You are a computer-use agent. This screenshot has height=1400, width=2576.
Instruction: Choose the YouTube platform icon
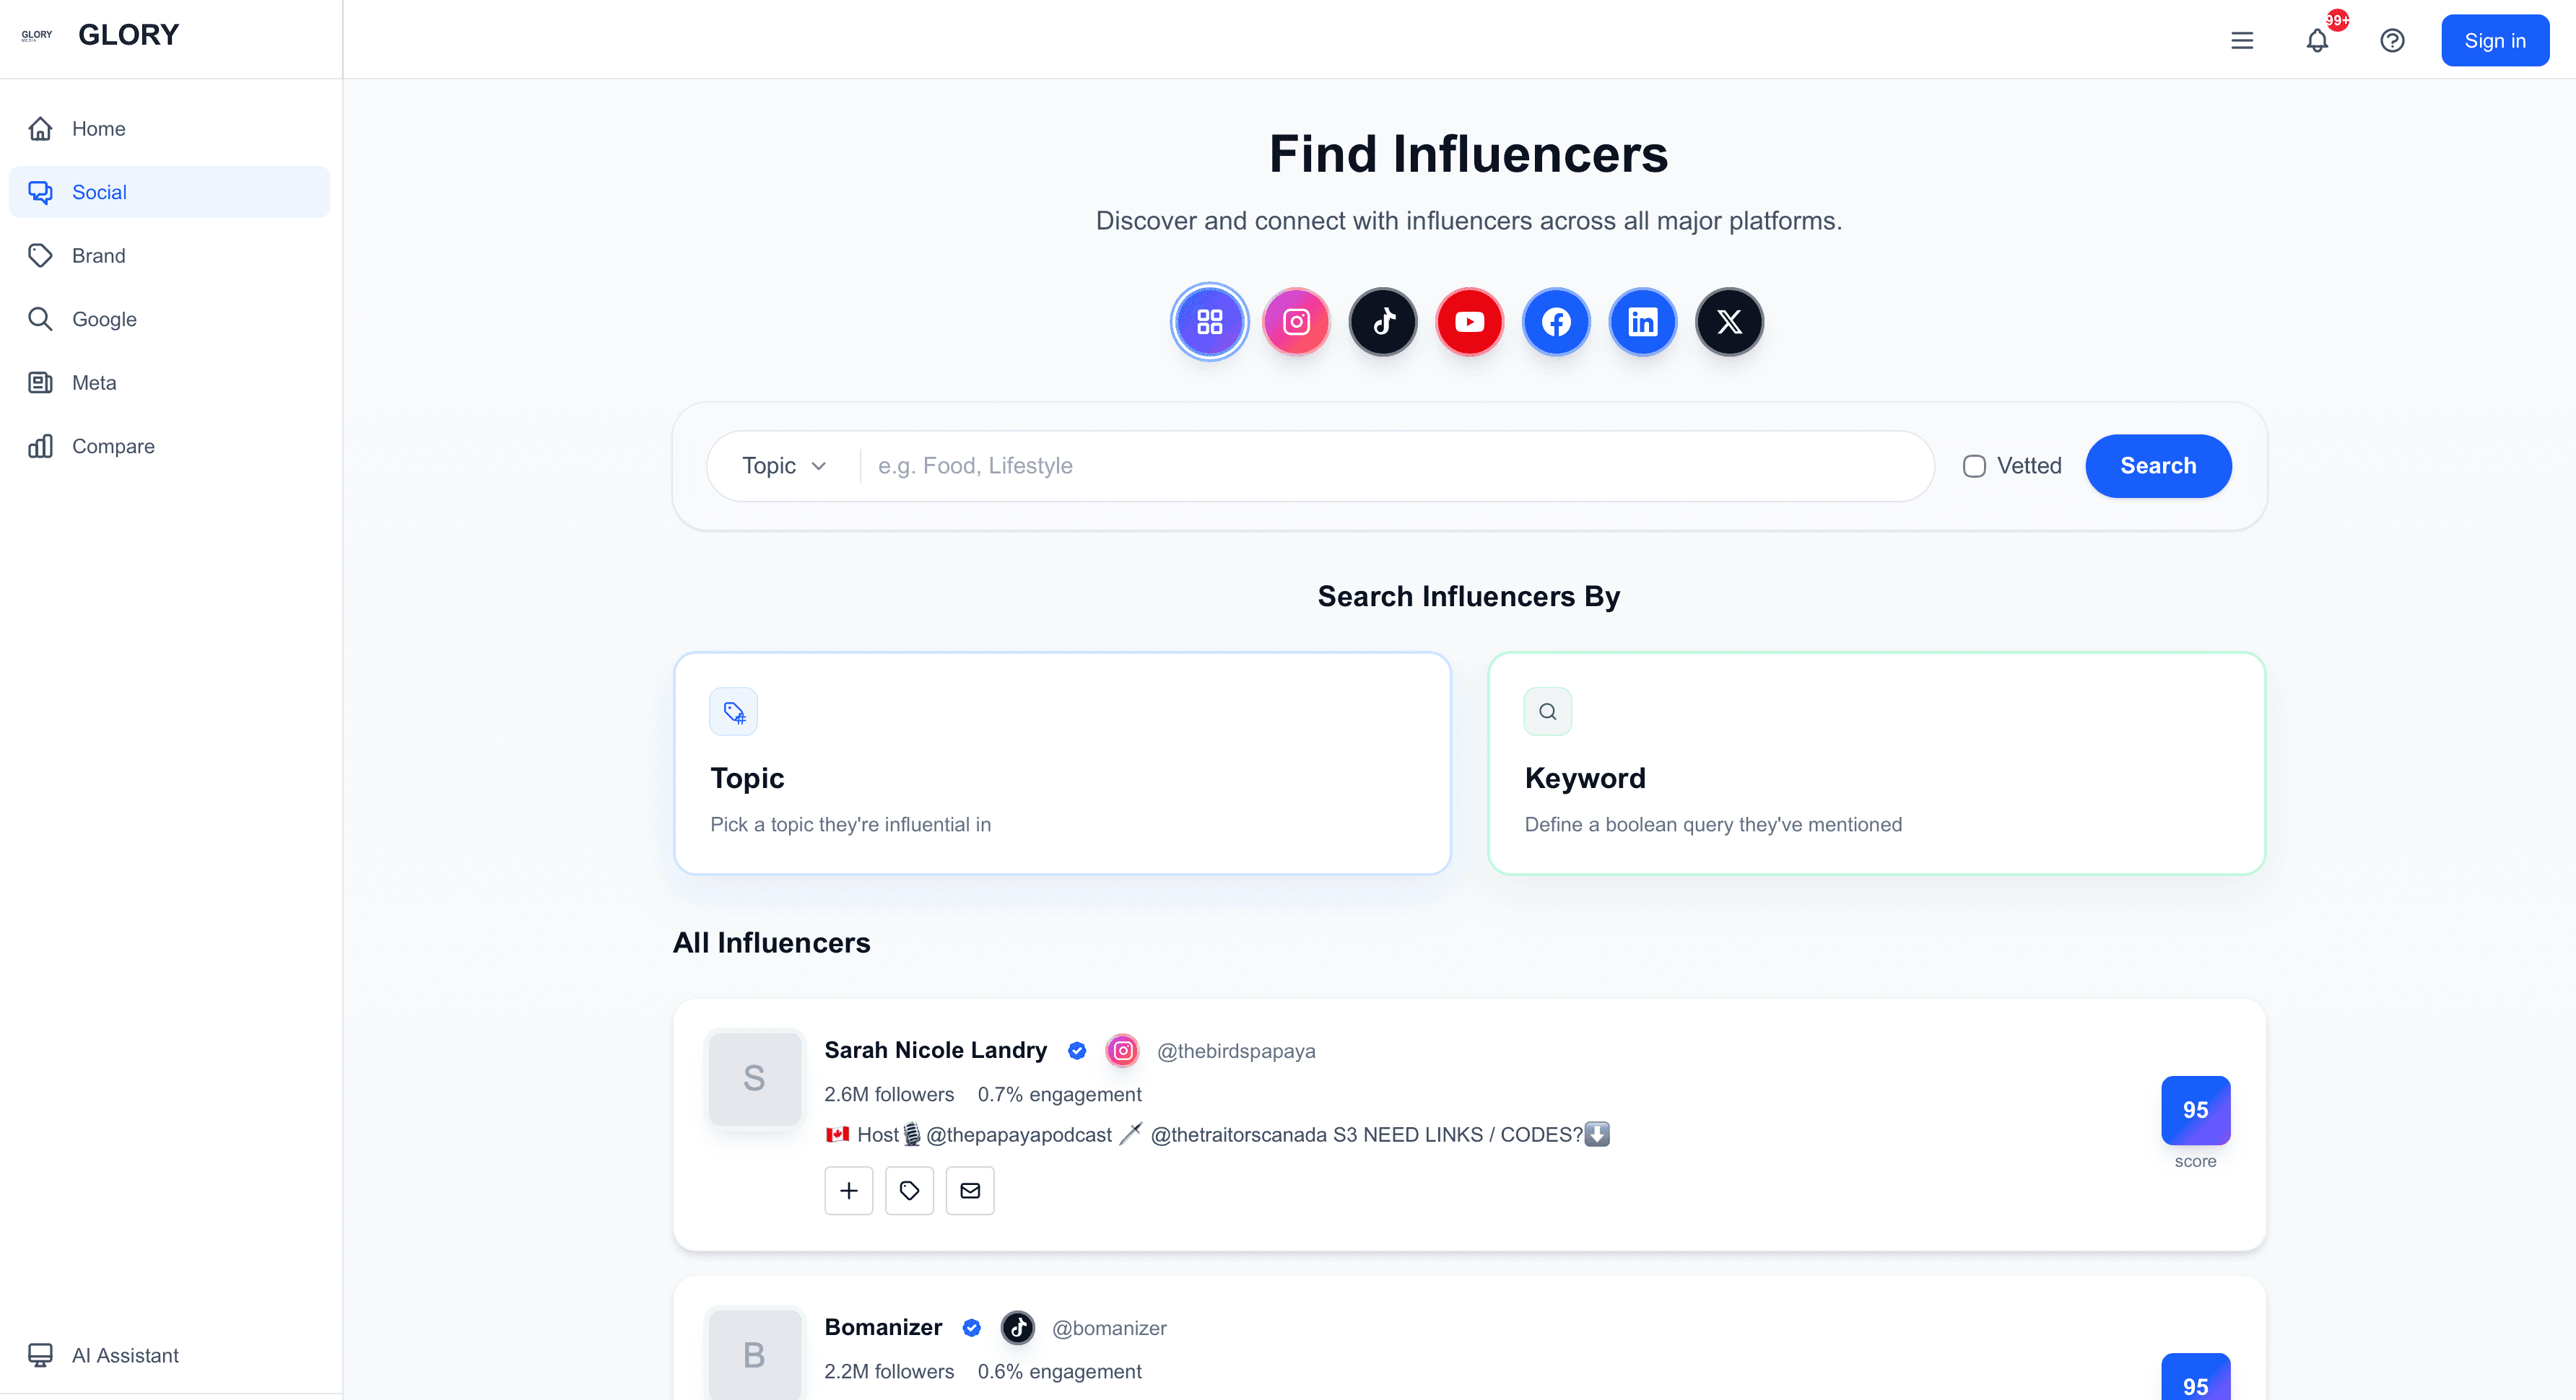click(x=1469, y=322)
